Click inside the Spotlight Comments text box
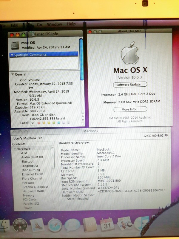This screenshot has width=179, height=239. tap(44, 63)
